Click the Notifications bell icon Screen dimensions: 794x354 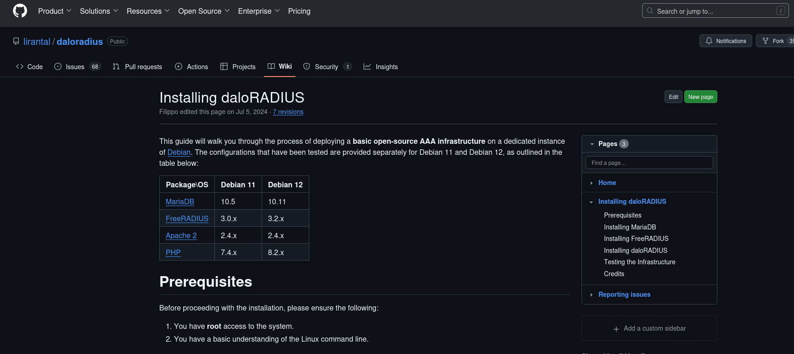click(x=709, y=41)
